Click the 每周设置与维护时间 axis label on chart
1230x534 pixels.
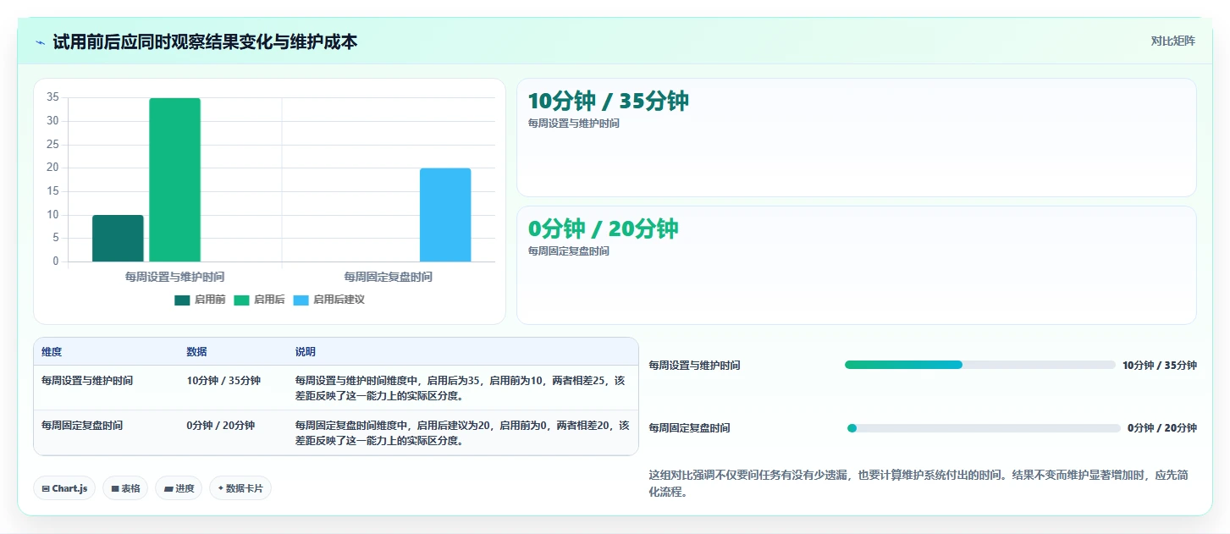point(174,277)
